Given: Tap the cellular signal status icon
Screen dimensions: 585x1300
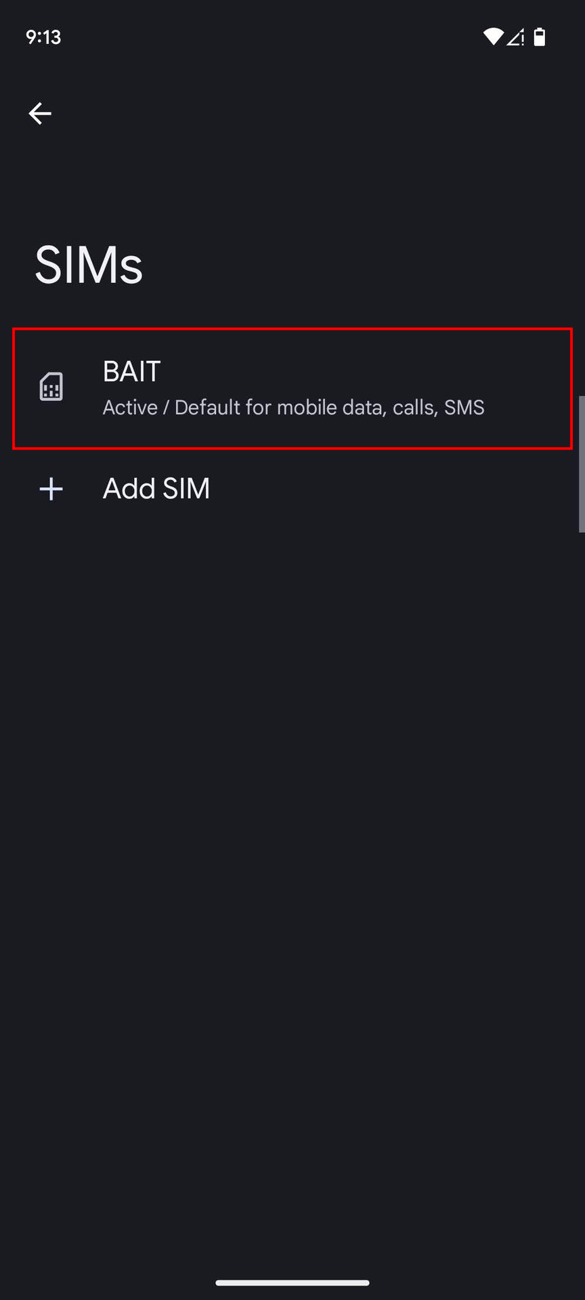Looking at the screenshot, I should [x=516, y=37].
